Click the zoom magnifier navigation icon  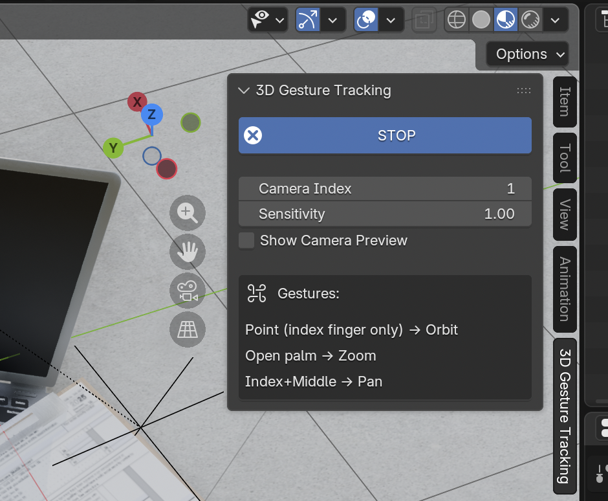click(x=187, y=213)
